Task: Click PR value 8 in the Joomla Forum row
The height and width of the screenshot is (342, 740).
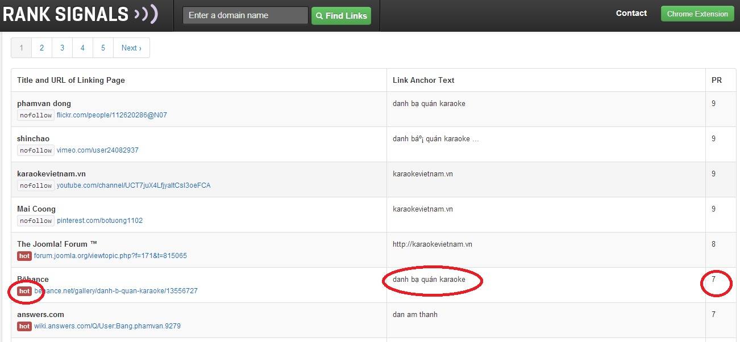Action: coord(714,244)
